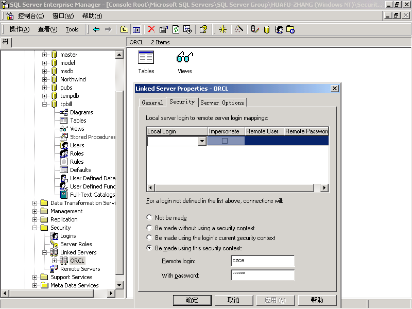Click the 确定 button
412x309 pixels.
(x=192, y=300)
